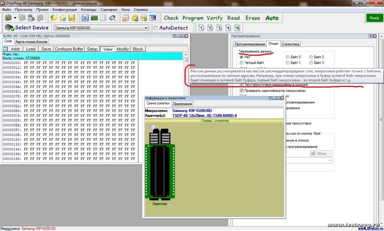Click the Configure Buffer button
Screen dimensions: 384x231
pyautogui.click(x=69, y=49)
